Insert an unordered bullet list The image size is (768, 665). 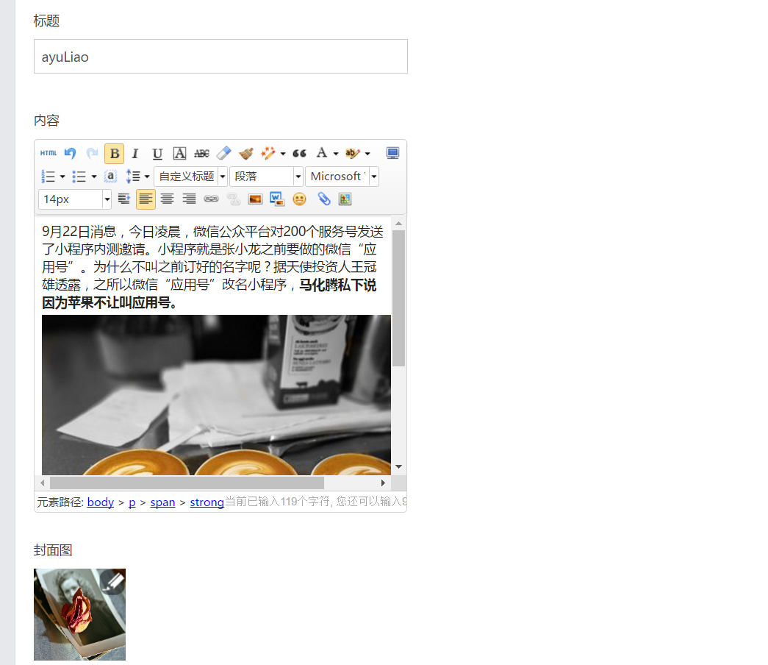coord(79,177)
